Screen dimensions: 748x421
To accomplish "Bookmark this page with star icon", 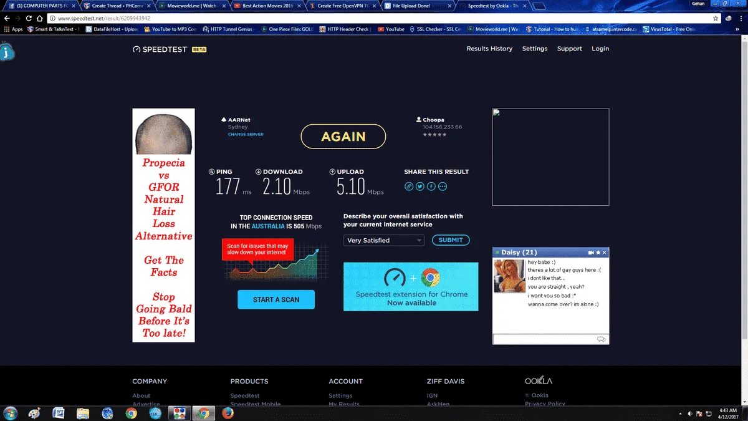I will coord(716,18).
